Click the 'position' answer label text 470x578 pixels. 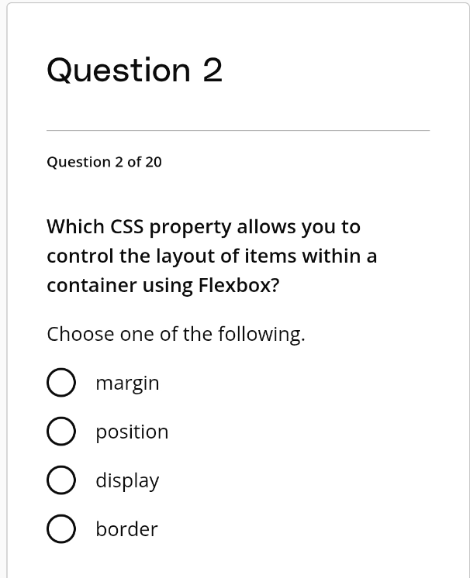click(x=132, y=432)
